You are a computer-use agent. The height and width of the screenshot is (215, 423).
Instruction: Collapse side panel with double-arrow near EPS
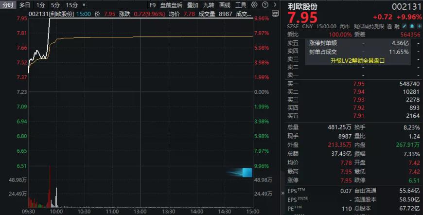(283, 193)
